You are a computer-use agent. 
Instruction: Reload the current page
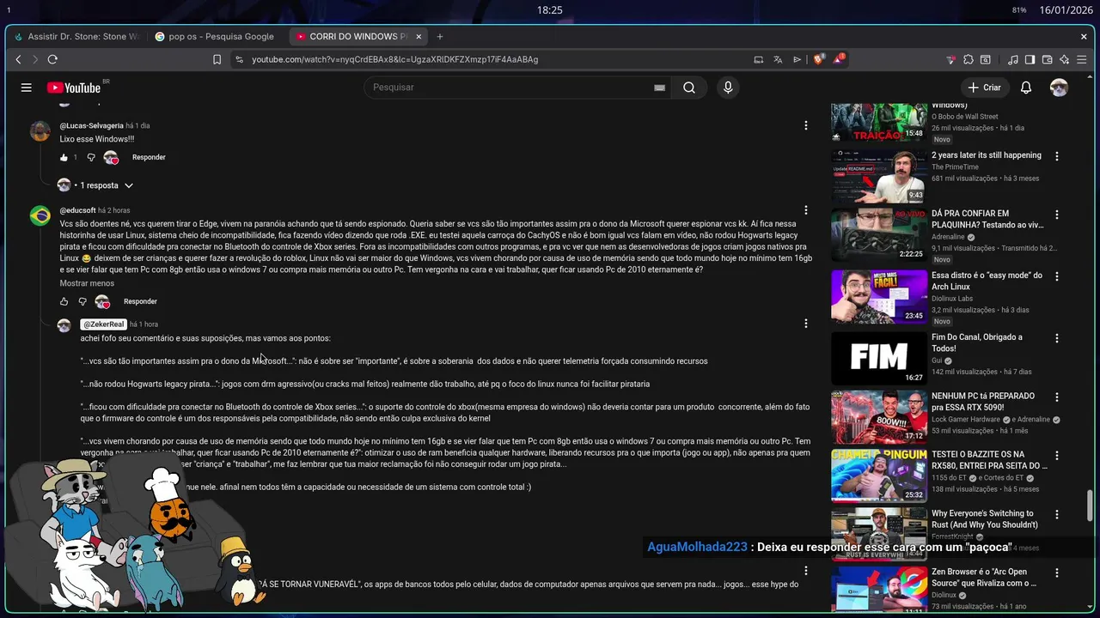tap(52, 59)
